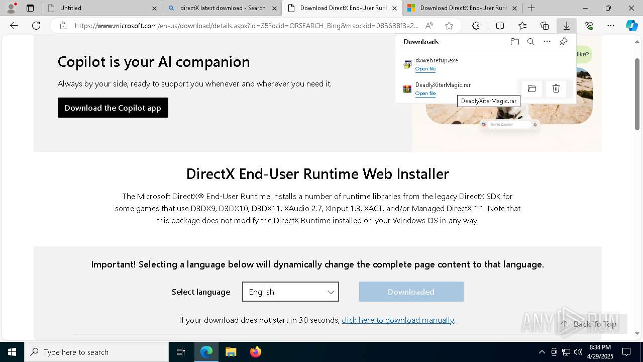The height and width of the screenshot is (362, 643).
Task: Click the DeadlyXiterMagic.rar file name
Action: (x=443, y=85)
